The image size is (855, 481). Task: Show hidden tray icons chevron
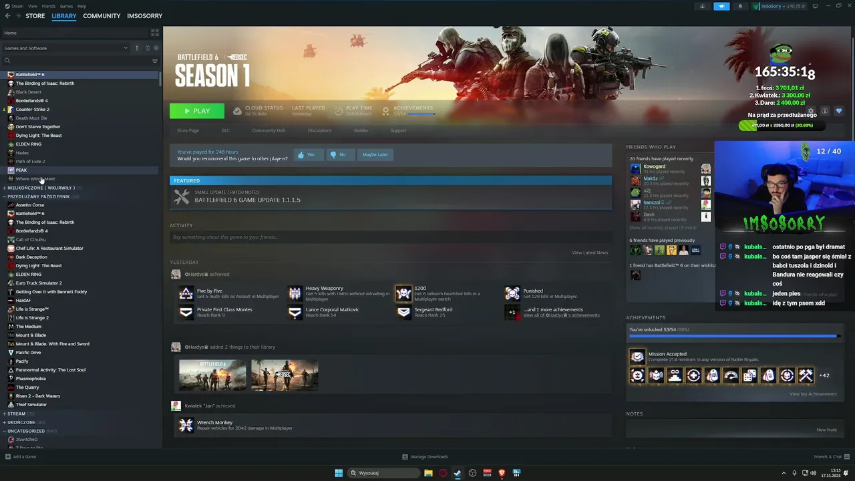point(785,473)
